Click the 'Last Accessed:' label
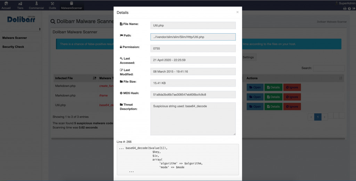Image resolution: width=356 pixels, height=181 pixels. (x=127, y=61)
